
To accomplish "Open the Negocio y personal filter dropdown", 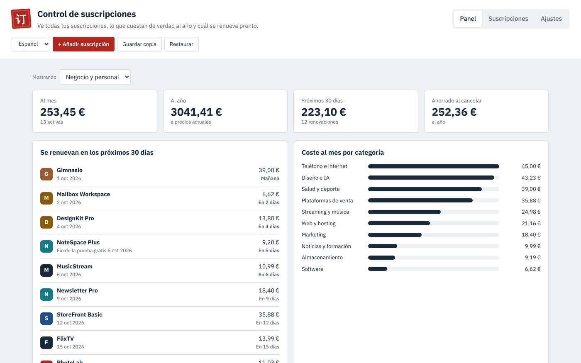I will [x=95, y=77].
